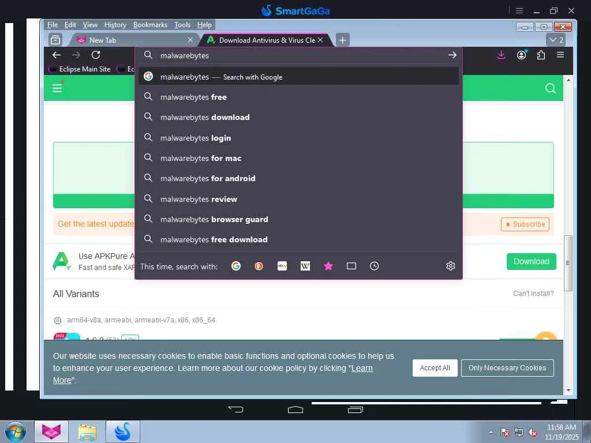Viewport: 591px width, 443px height.
Task: Click the page vertical scrollbar thumb
Action: (x=568, y=263)
